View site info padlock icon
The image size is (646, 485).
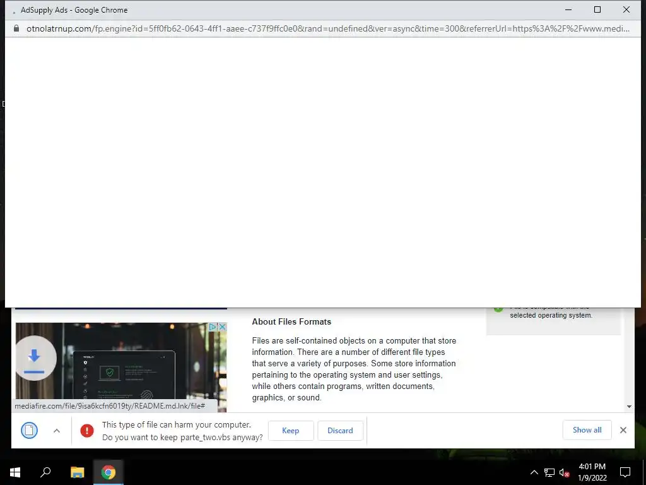pyautogui.click(x=16, y=28)
